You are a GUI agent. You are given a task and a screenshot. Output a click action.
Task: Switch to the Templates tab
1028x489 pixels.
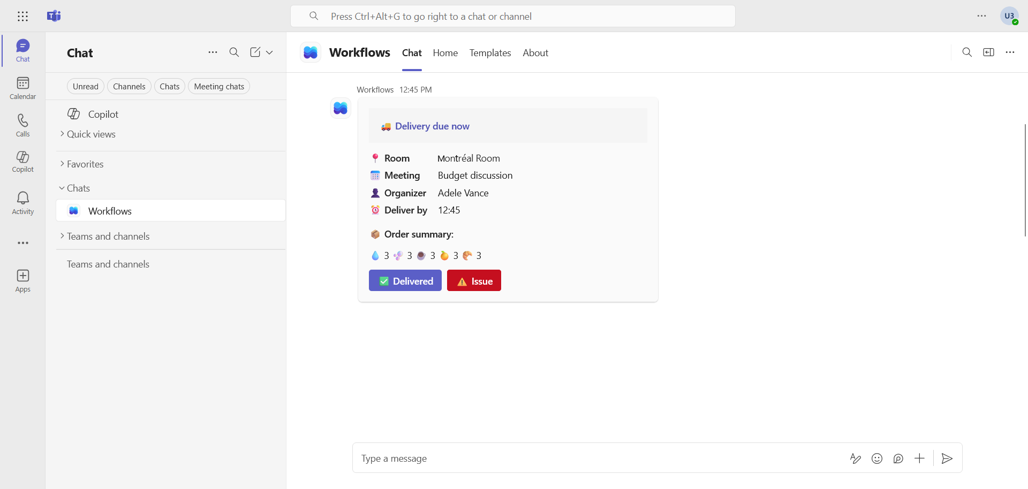point(490,53)
